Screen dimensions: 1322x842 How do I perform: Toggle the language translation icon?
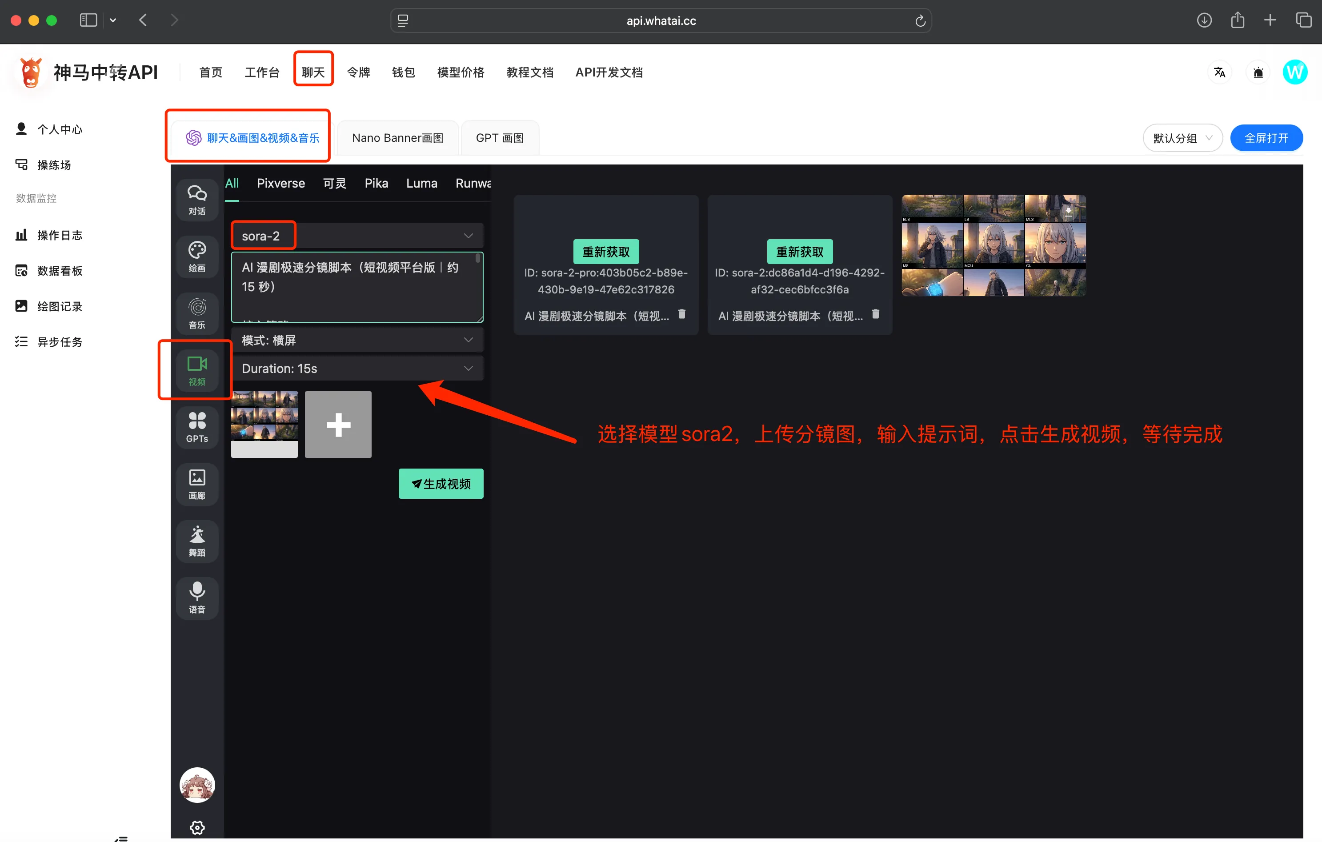click(1219, 72)
